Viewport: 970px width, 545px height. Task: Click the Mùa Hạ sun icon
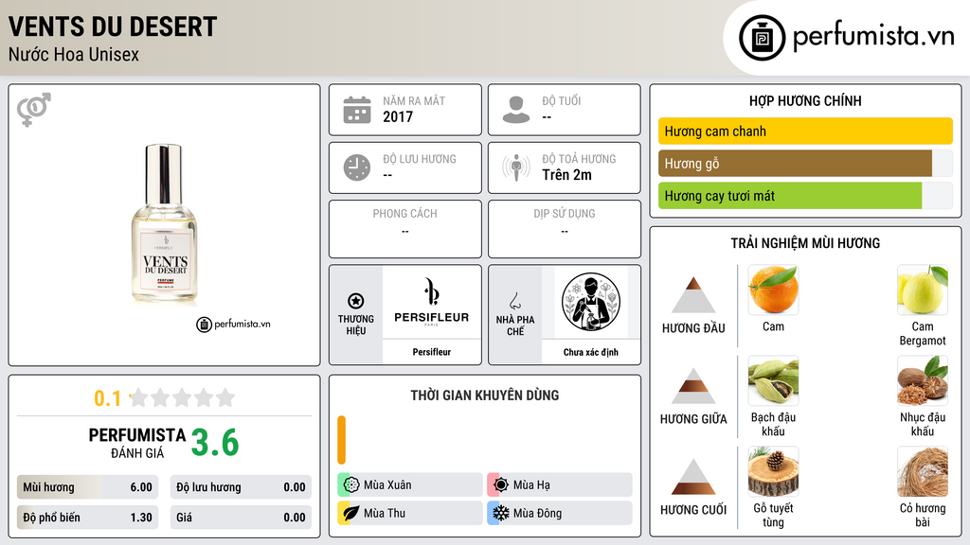(x=501, y=485)
